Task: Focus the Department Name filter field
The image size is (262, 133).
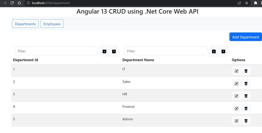Action: coord(166,51)
